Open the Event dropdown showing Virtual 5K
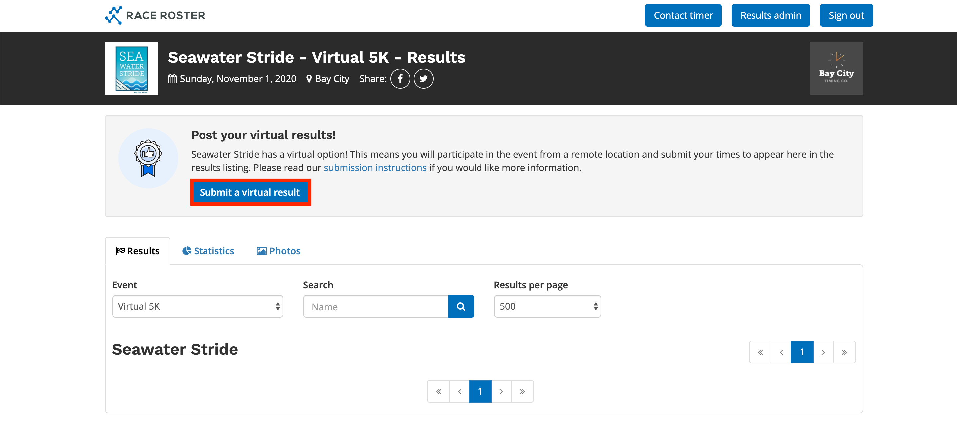957x432 pixels. [x=198, y=306]
